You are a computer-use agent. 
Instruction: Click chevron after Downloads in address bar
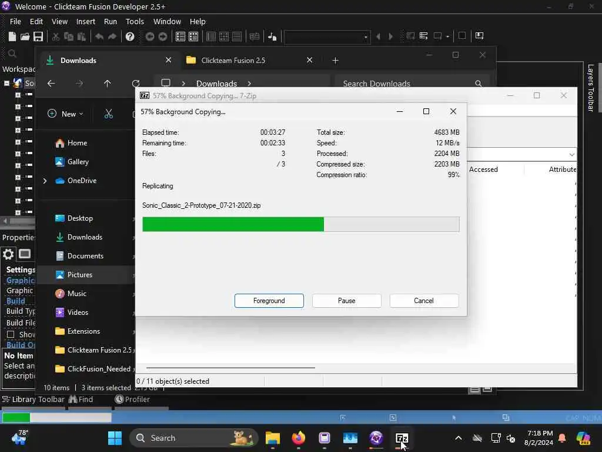click(249, 84)
